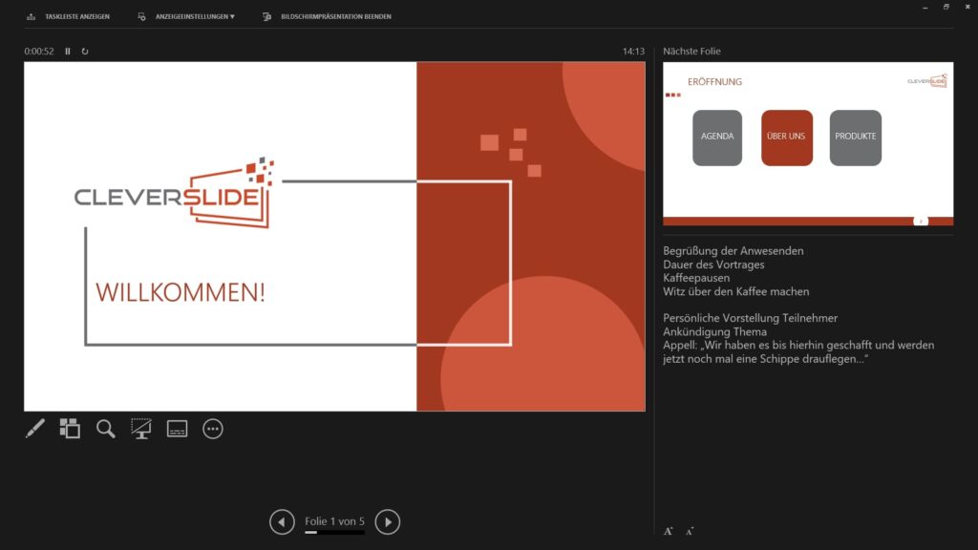Restore down the presenter view window
Image resolution: width=978 pixels, height=550 pixels.
946,7
